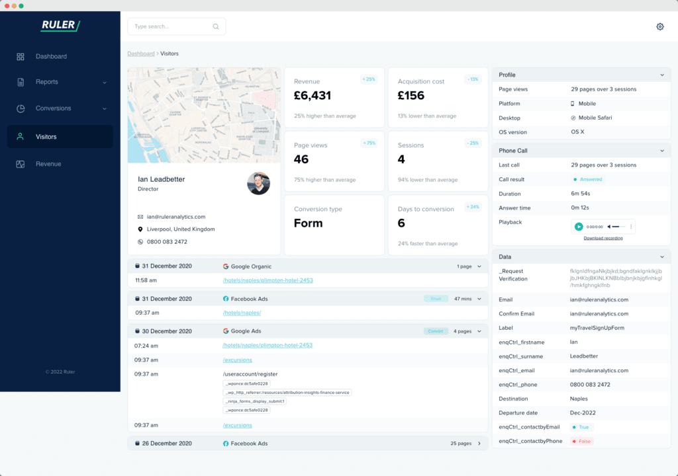Viewport: 678px width, 476px height.
Task: Mute the playback volume speaker icon
Action: 610,227
